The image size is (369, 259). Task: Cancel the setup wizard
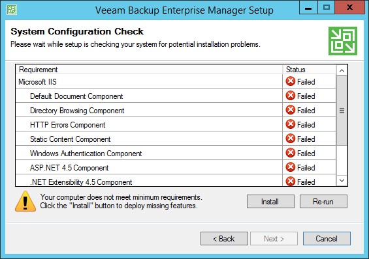pos(327,239)
